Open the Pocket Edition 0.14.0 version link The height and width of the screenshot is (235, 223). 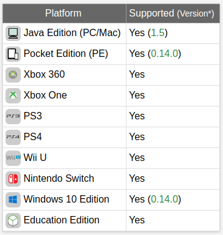click(x=164, y=54)
